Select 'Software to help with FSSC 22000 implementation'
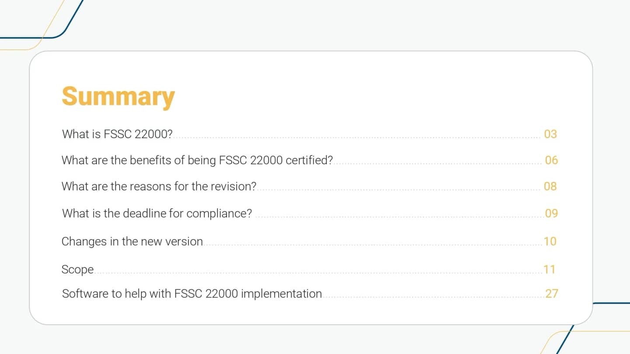Image resolution: width=630 pixels, height=354 pixels. point(192,294)
